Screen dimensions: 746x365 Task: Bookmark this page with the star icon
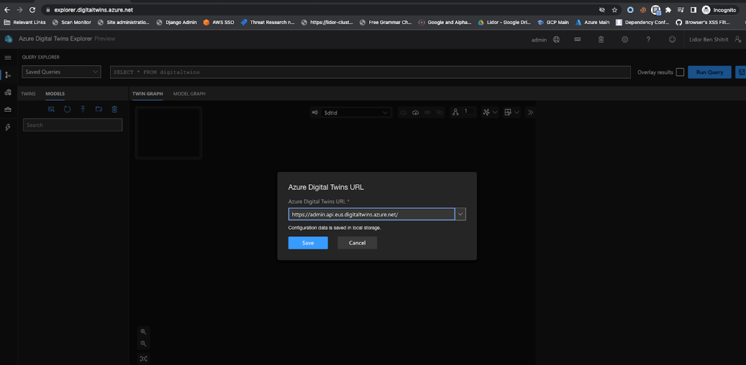point(614,10)
